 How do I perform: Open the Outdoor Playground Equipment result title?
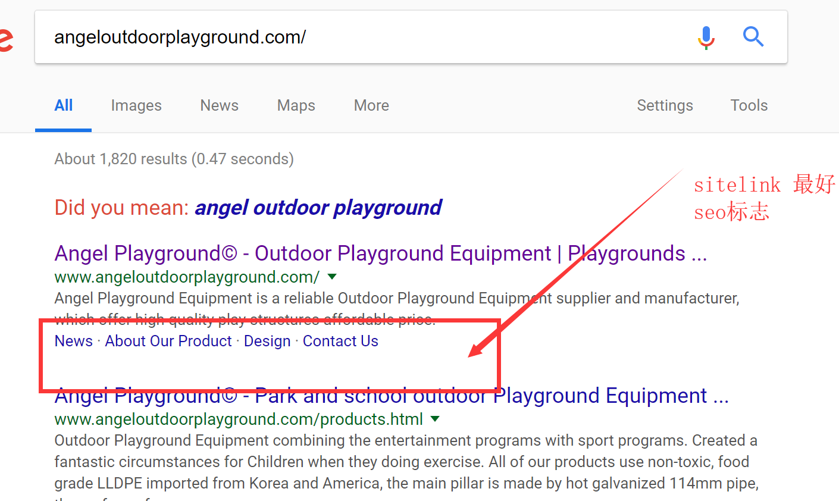pyautogui.click(x=380, y=253)
